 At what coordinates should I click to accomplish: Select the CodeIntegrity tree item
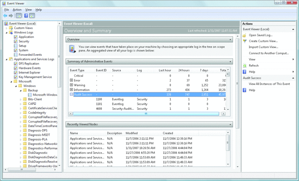coord(37,113)
